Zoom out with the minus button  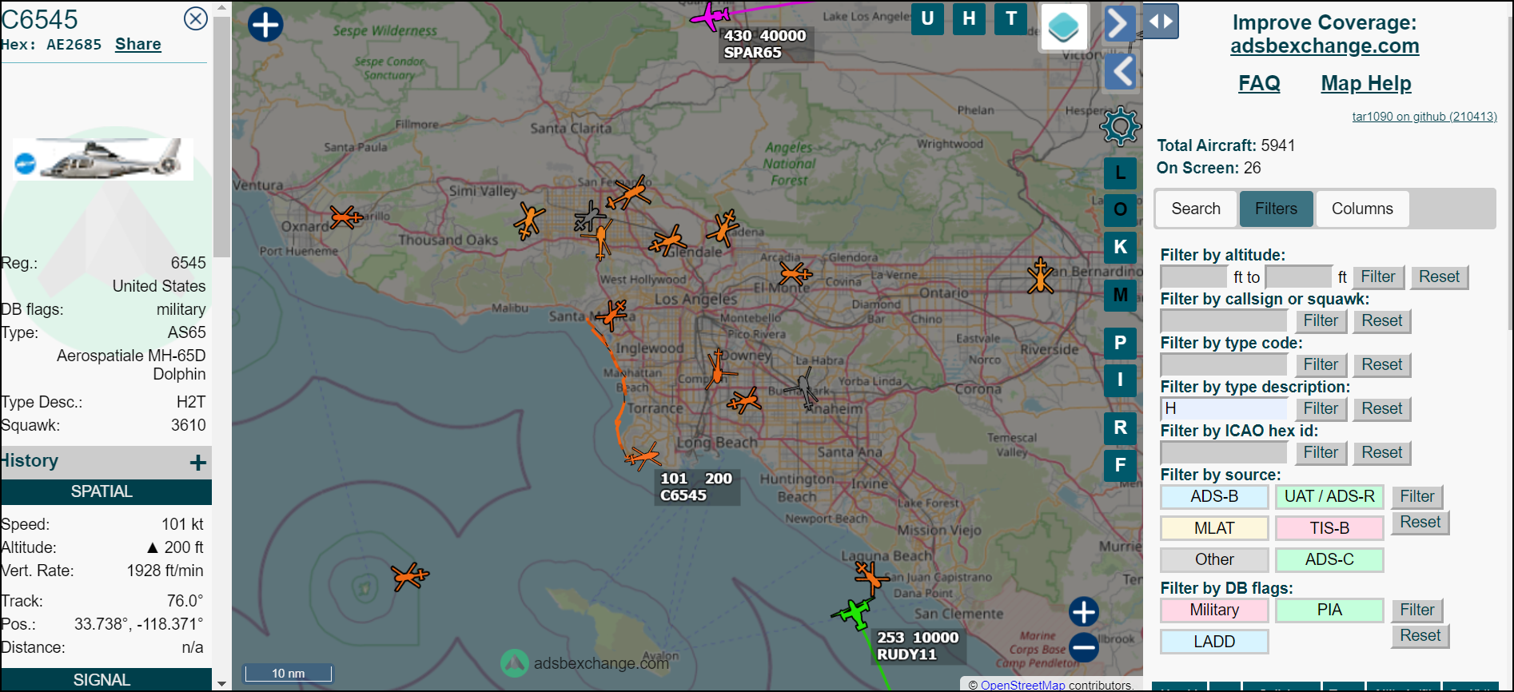(1084, 647)
